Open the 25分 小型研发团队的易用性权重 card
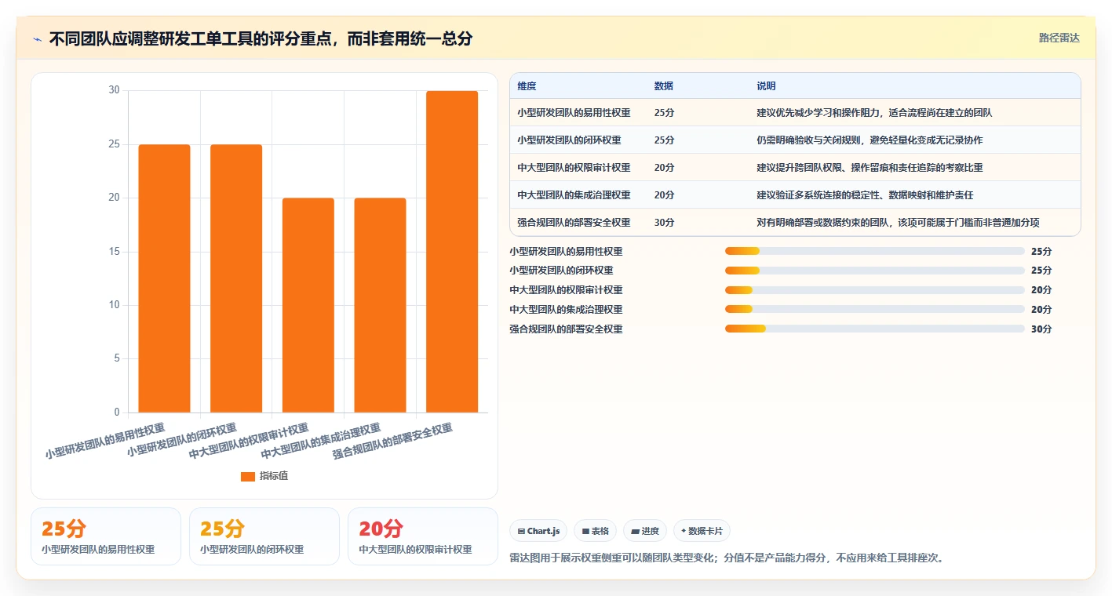The width and height of the screenshot is (1112, 596). [x=106, y=536]
